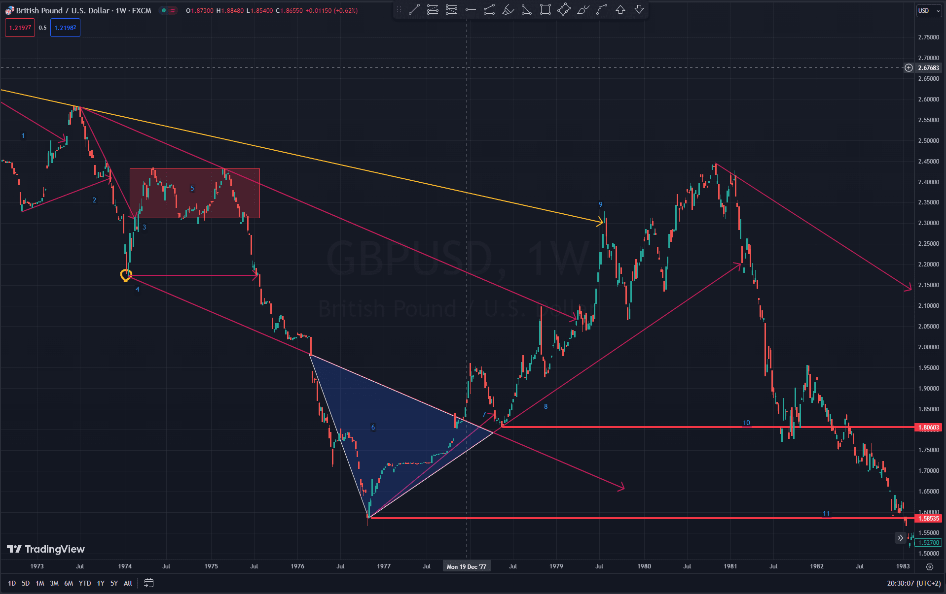The image size is (946, 594).
Task: Click the change value +0.01150 (+0.62%)
Action: (331, 10)
